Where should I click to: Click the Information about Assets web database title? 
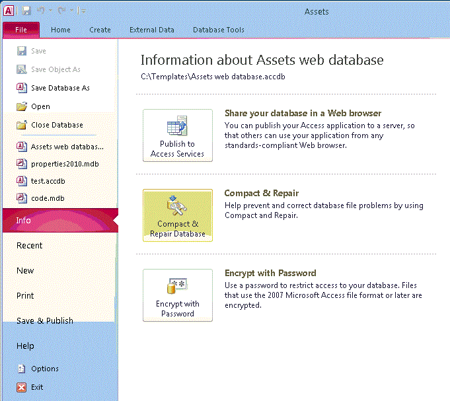coord(262,60)
